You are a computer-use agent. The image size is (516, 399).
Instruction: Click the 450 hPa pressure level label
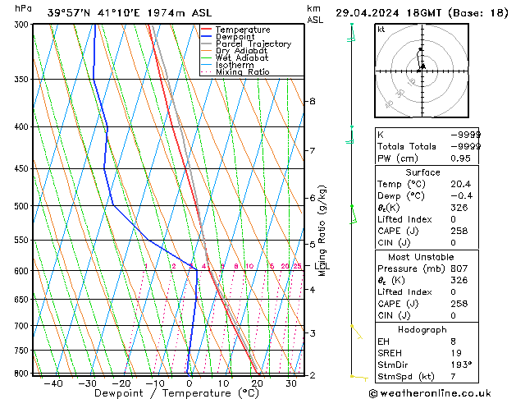pyautogui.click(x=23, y=168)
